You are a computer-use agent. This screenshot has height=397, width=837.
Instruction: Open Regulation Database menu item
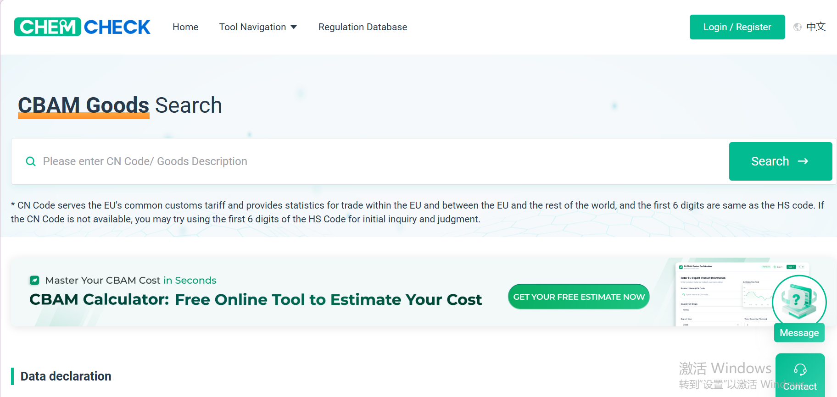[x=363, y=27]
